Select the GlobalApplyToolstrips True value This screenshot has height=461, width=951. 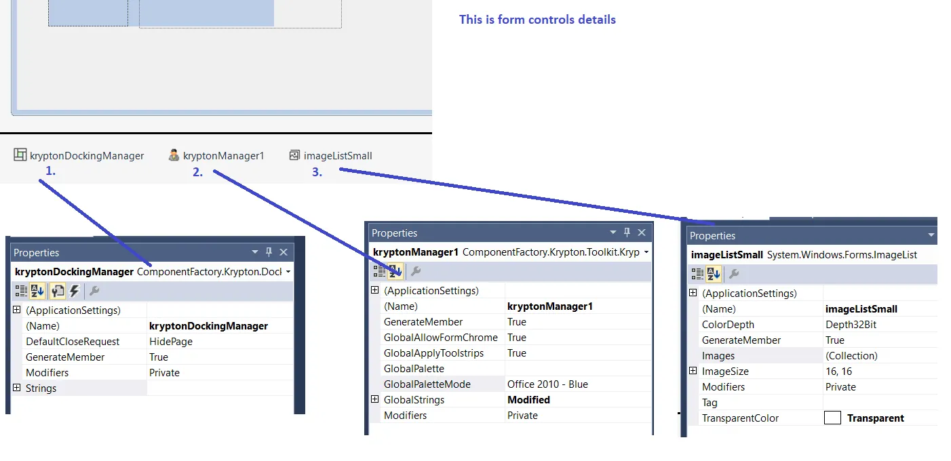(x=578, y=353)
